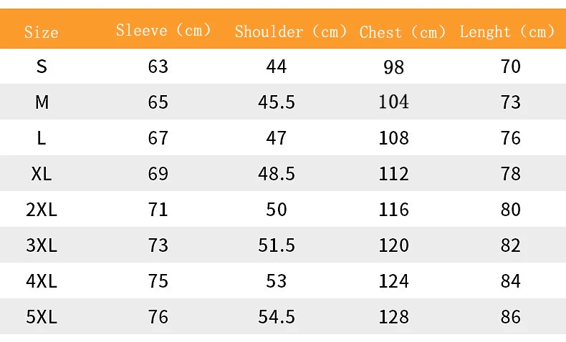Click chest value 116 for size 2XL
Image resolution: width=566 pixels, height=342 pixels.
point(394,210)
